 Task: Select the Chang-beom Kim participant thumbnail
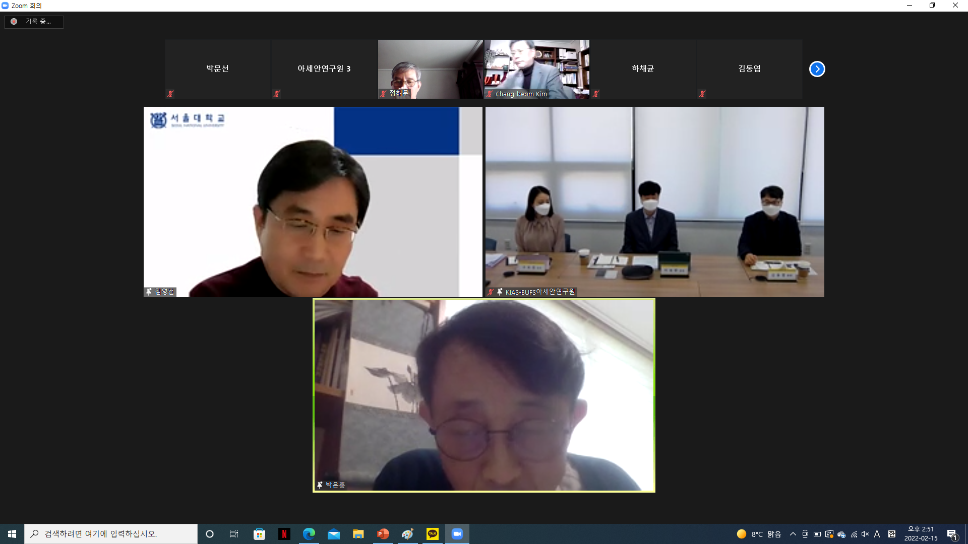tap(536, 69)
